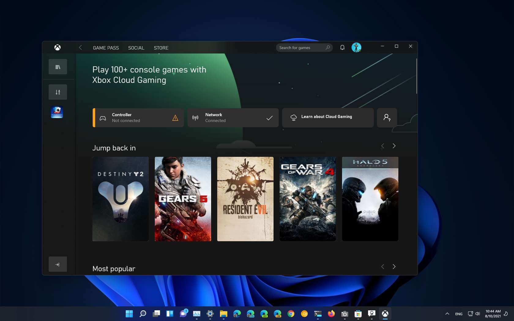514x321 pixels.
Task: Click the Jump back in heading
Action: click(114, 148)
